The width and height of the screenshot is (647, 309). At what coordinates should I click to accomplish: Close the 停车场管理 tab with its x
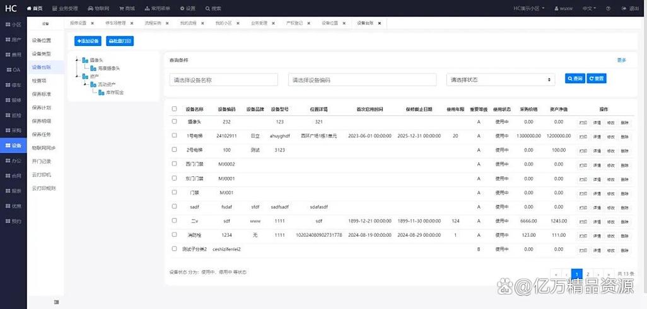click(x=132, y=23)
